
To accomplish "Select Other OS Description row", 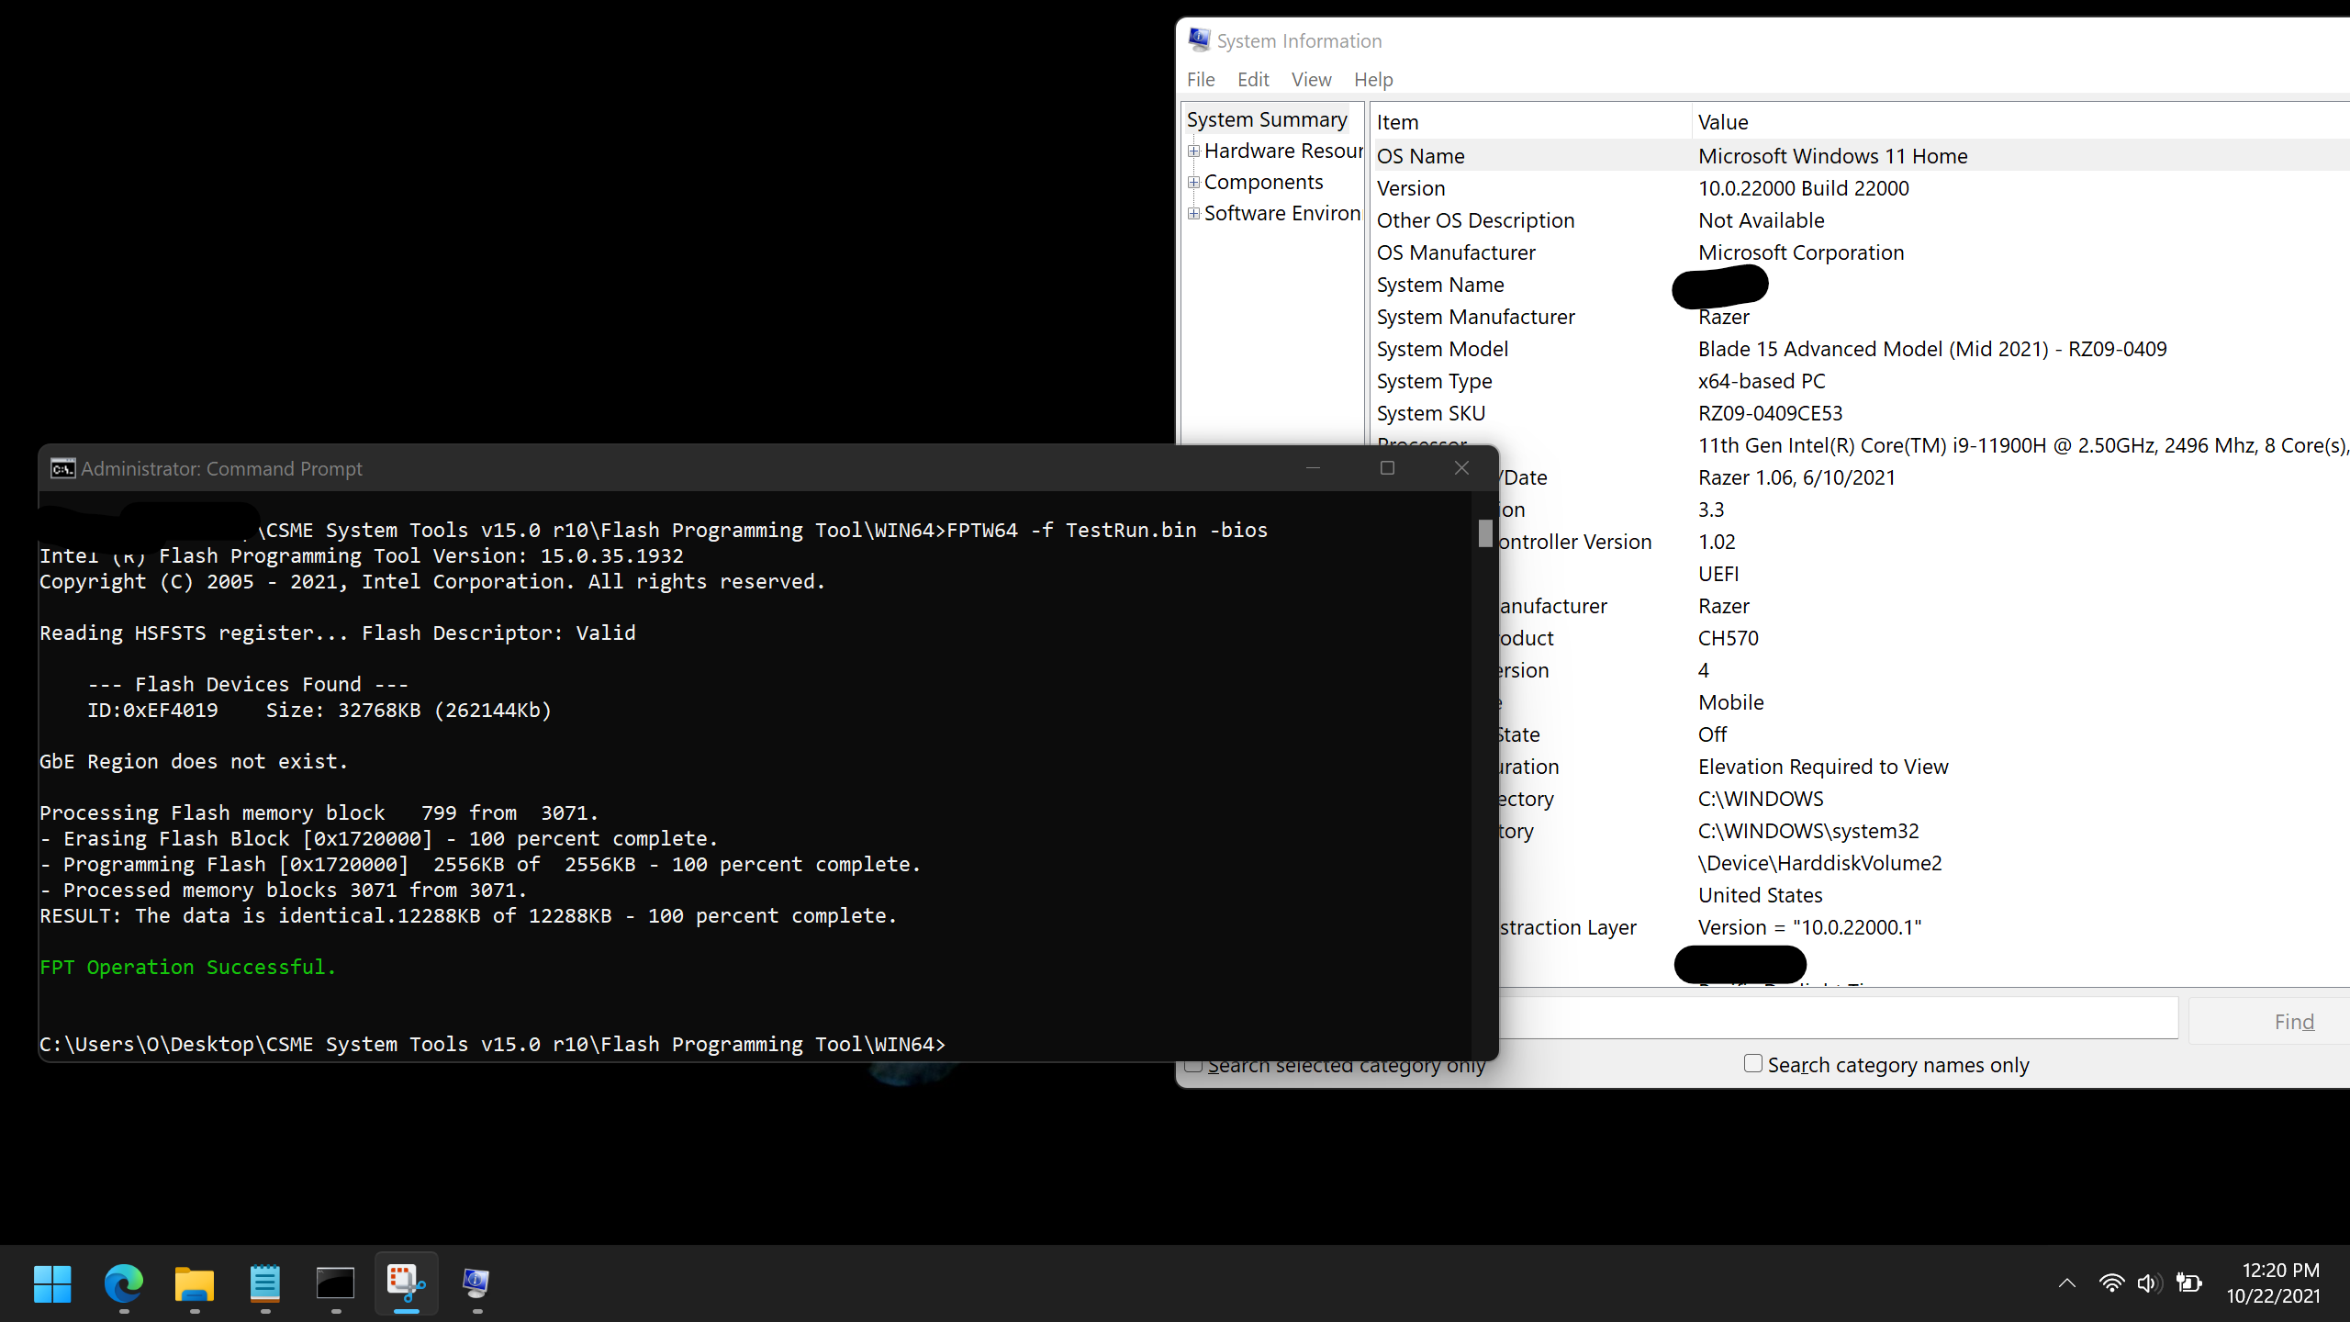I will tap(1860, 220).
